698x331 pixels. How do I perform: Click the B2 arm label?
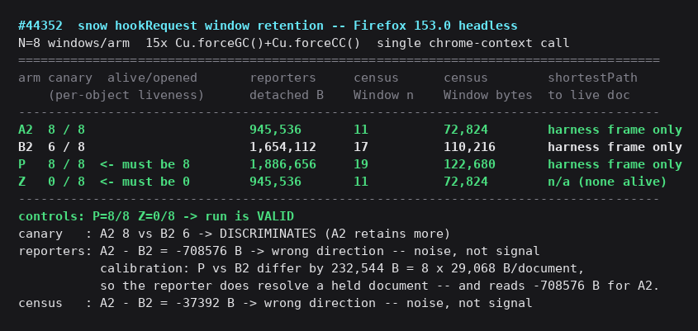click(x=26, y=147)
